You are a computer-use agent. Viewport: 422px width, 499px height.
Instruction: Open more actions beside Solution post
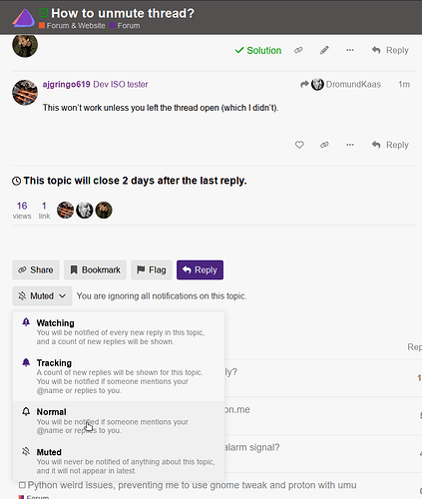coord(350,50)
